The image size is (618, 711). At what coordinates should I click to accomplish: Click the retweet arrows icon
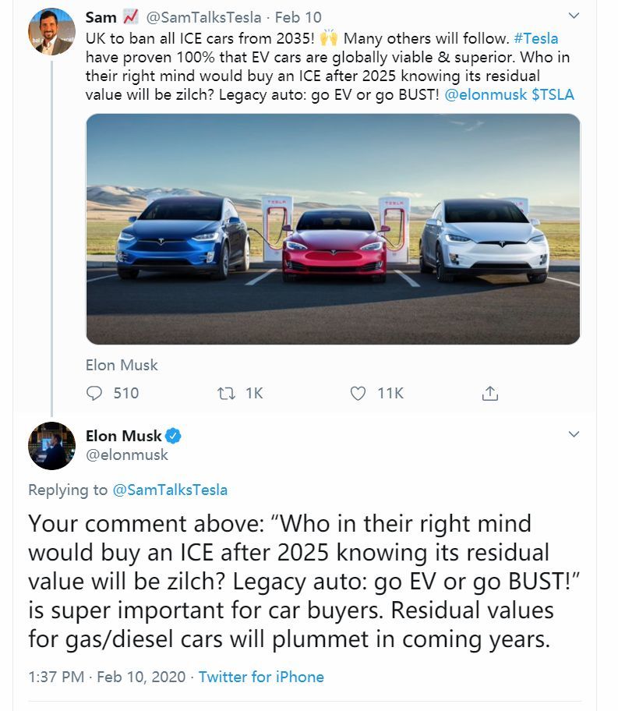click(226, 394)
